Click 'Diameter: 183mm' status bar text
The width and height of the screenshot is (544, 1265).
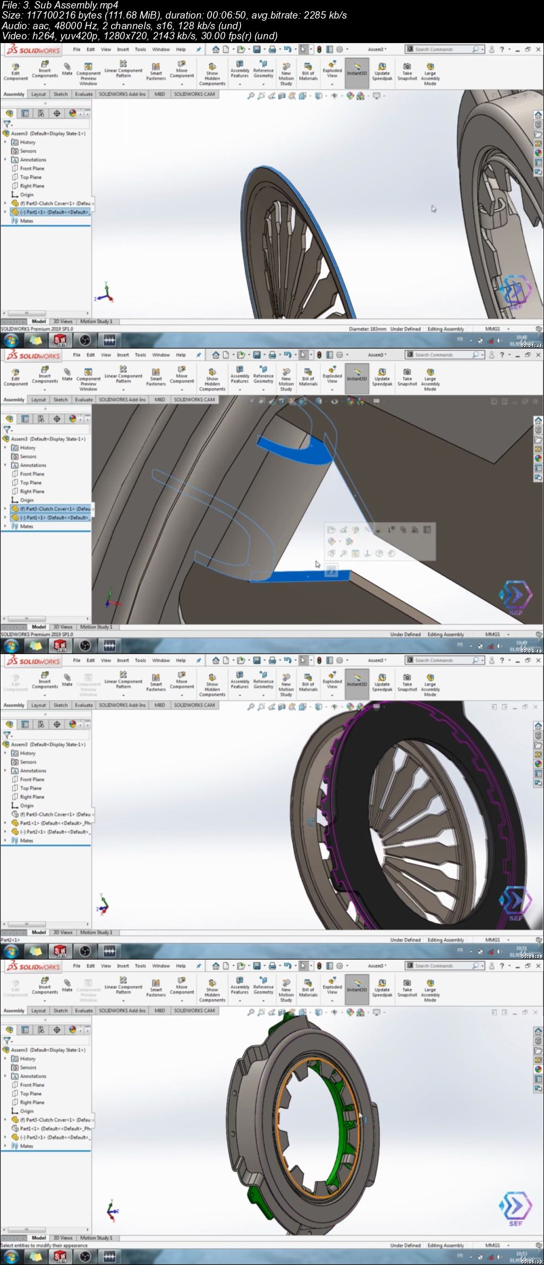368,329
